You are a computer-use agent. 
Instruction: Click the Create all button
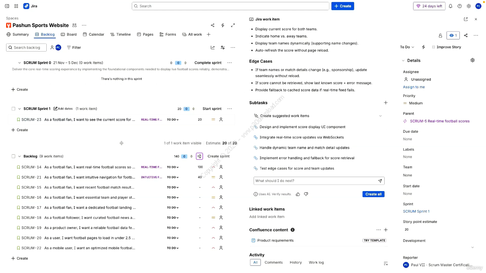(373, 194)
